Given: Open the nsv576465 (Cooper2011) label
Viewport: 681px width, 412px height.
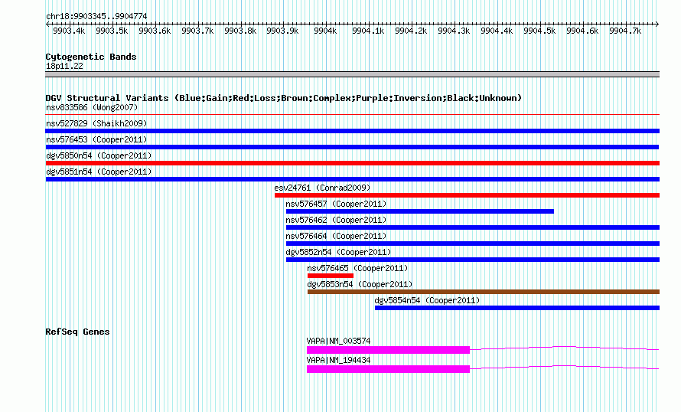Looking at the screenshot, I should click(x=357, y=268).
